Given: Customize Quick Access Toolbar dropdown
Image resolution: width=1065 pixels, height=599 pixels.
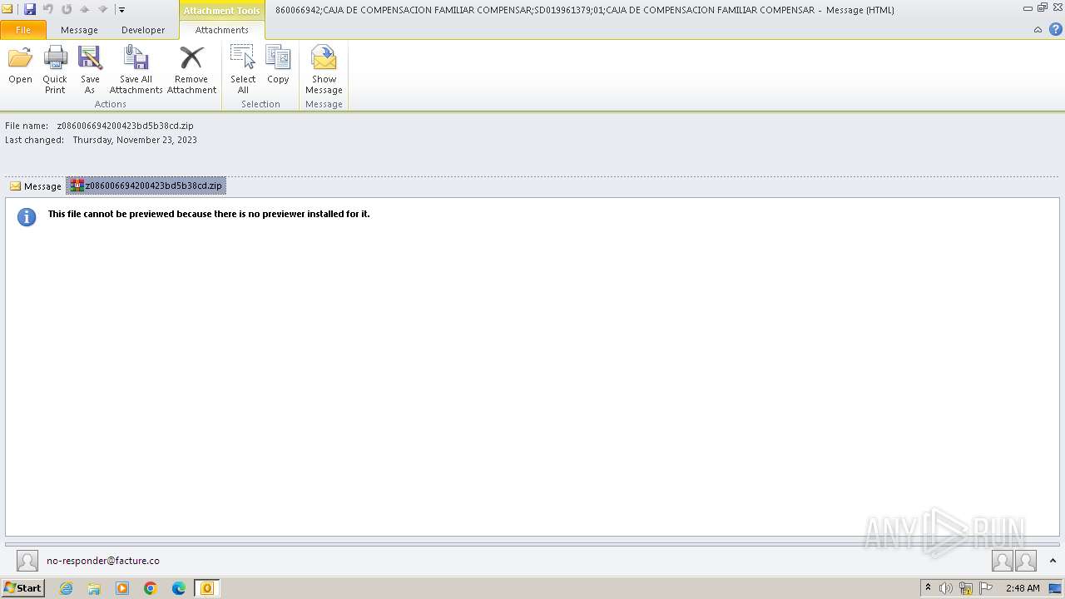Looking at the screenshot, I should 121,10.
